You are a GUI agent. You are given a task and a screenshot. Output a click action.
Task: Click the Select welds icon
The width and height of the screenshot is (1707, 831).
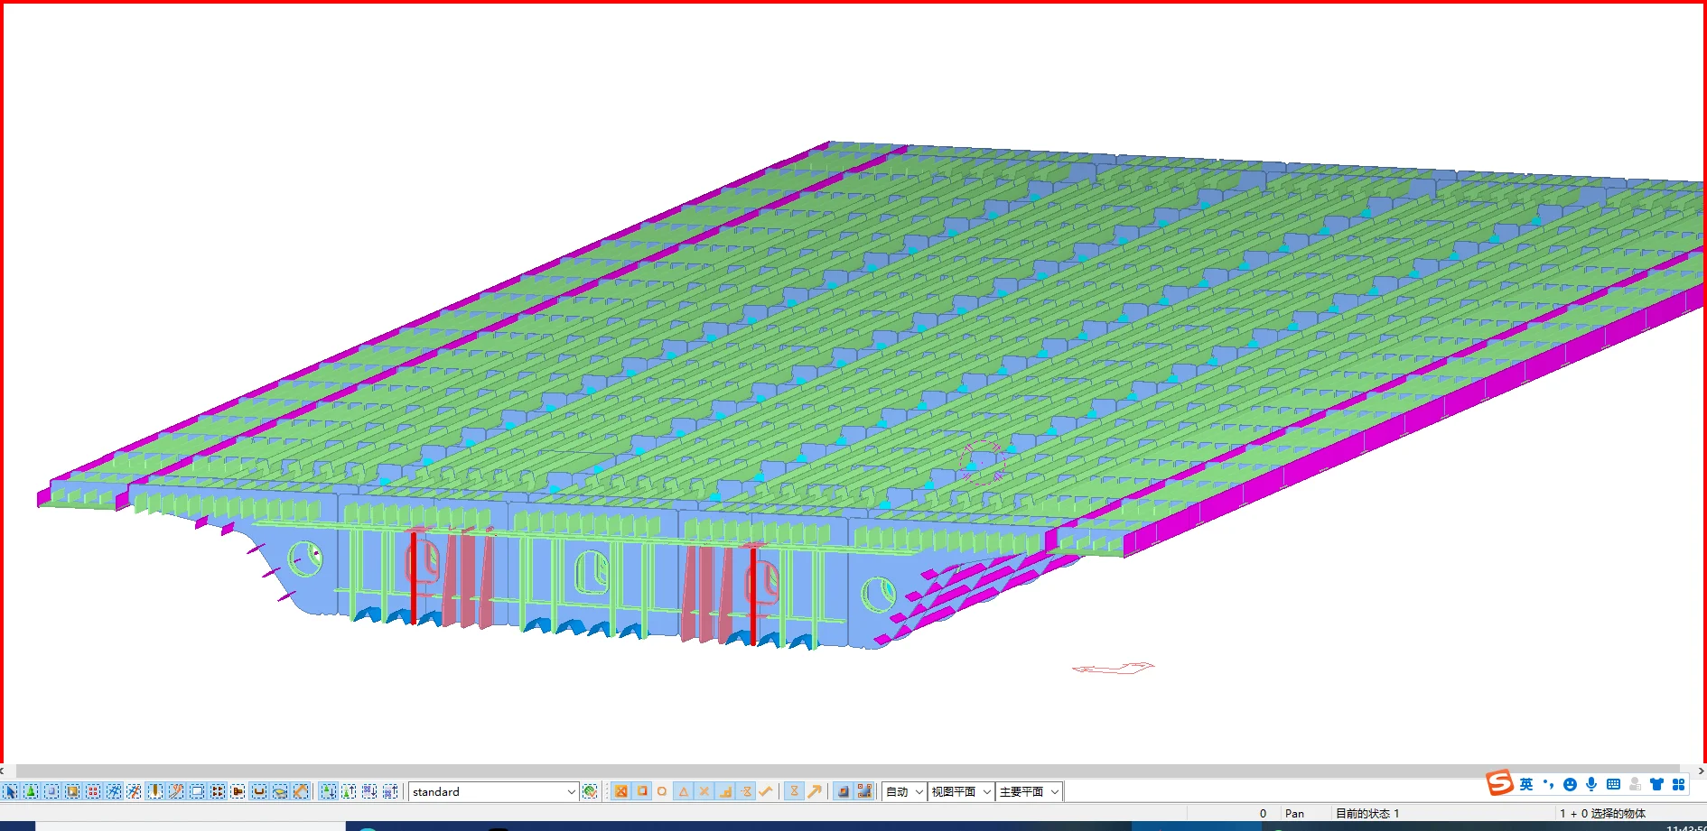(155, 791)
